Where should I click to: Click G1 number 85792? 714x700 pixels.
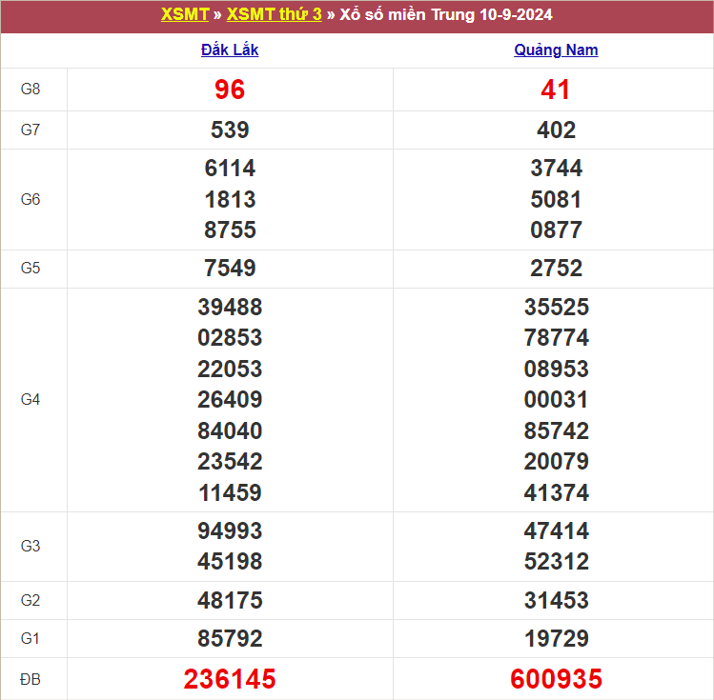click(x=230, y=639)
